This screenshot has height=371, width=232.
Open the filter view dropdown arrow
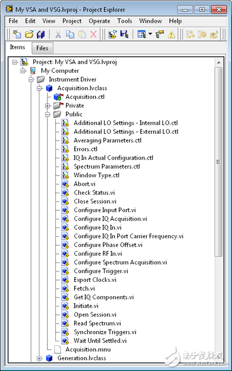[x=150, y=34]
